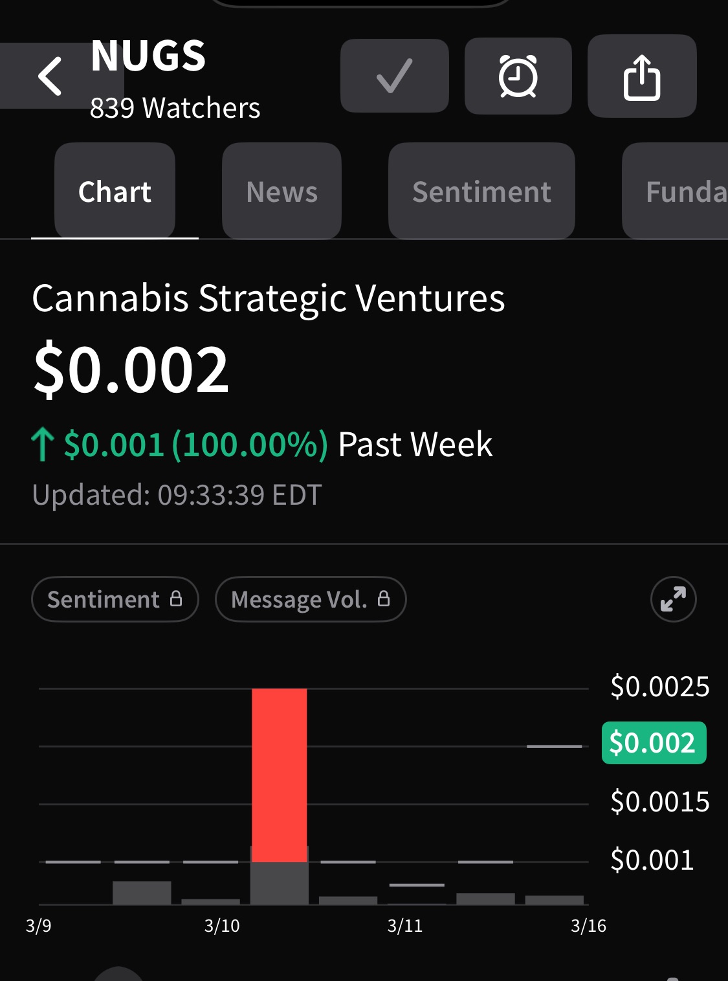Open the Sentiment tab
Viewport: 728px width, 981px height.
[481, 192]
